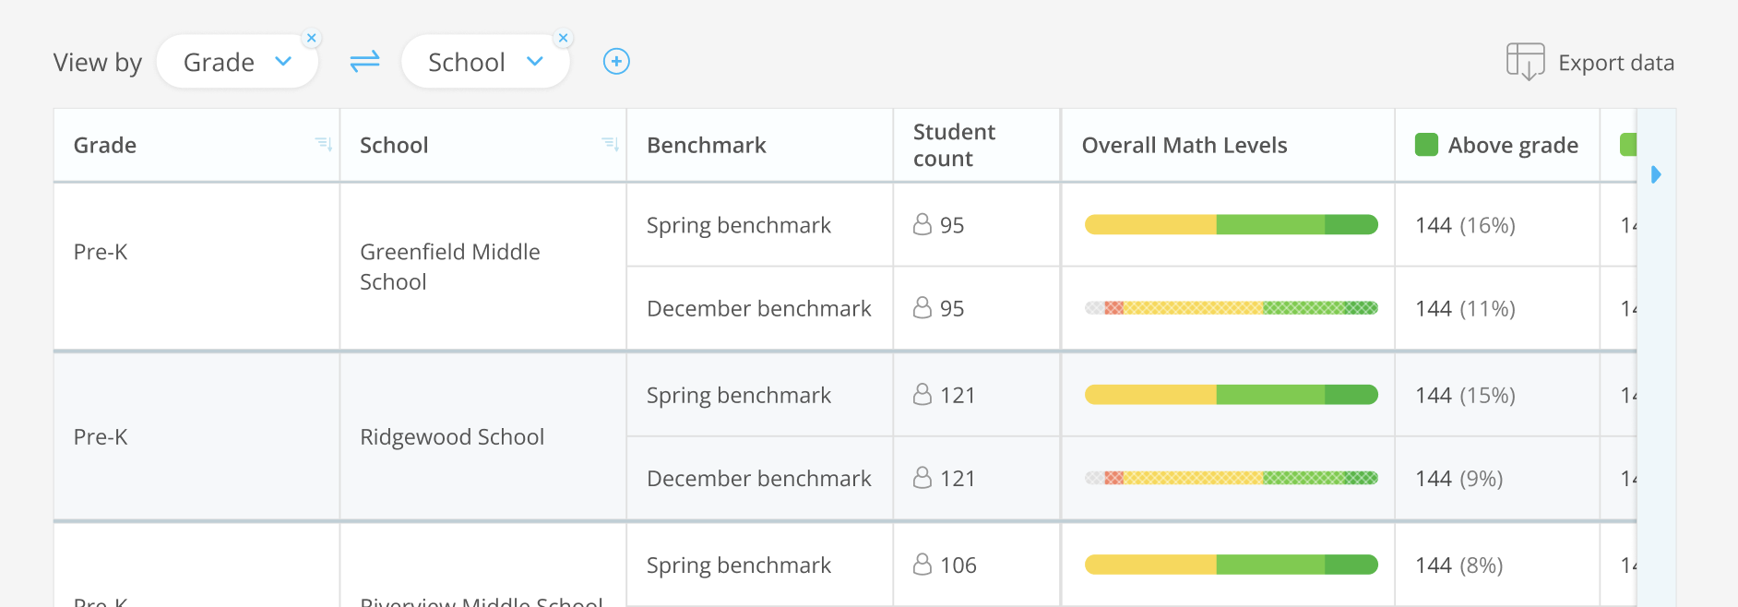Image resolution: width=1738 pixels, height=607 pixels.
Task: Click the sort icon in the Grade column header
Action: point(323,143)
